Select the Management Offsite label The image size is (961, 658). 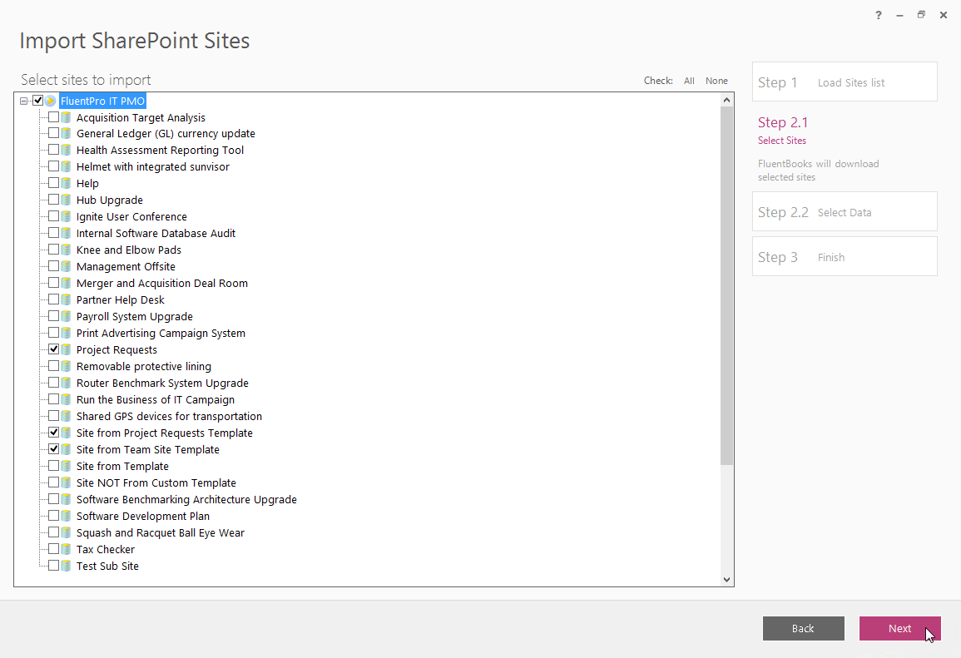point(126,266)
